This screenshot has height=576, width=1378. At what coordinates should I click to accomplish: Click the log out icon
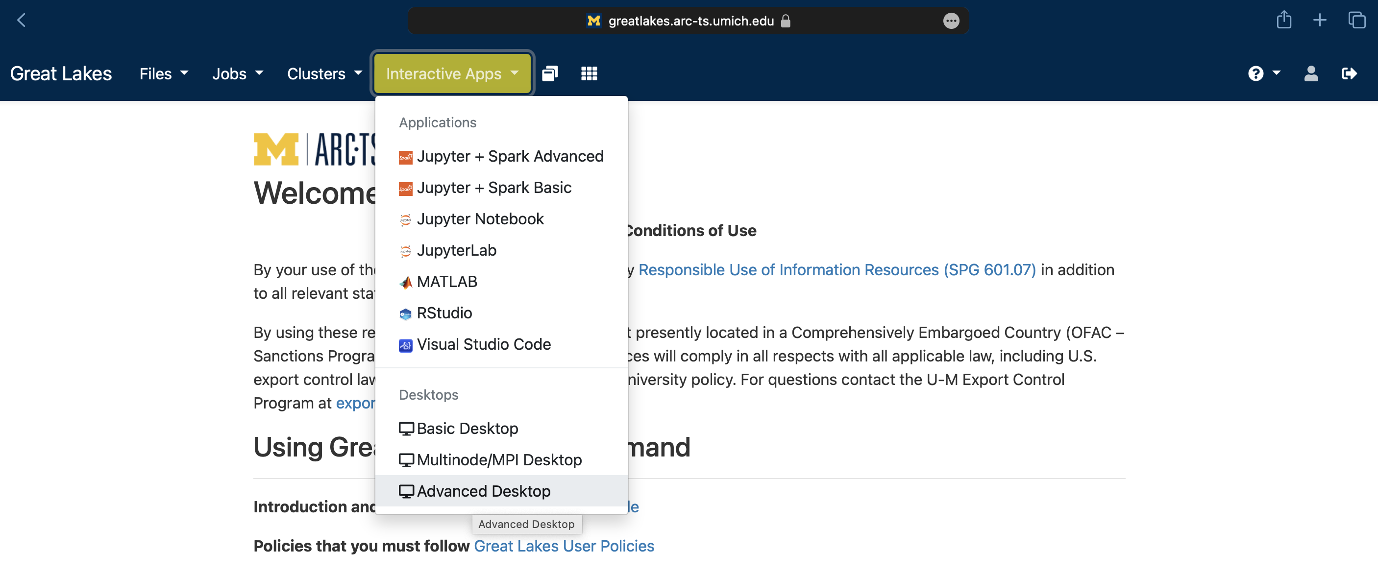point(1349,73)
